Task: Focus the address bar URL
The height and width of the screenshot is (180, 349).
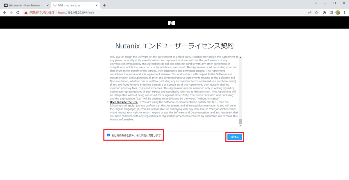Action: tap(76, 13)
